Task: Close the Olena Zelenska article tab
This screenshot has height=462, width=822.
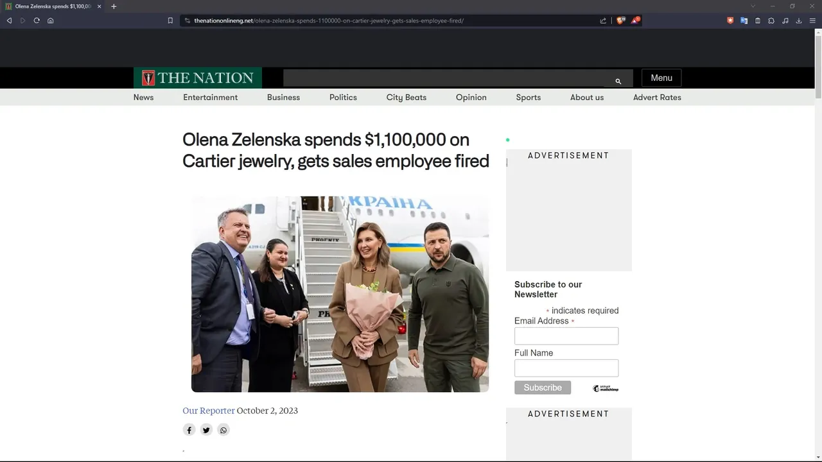Action: pyautogui.click(x=100, y=6)
